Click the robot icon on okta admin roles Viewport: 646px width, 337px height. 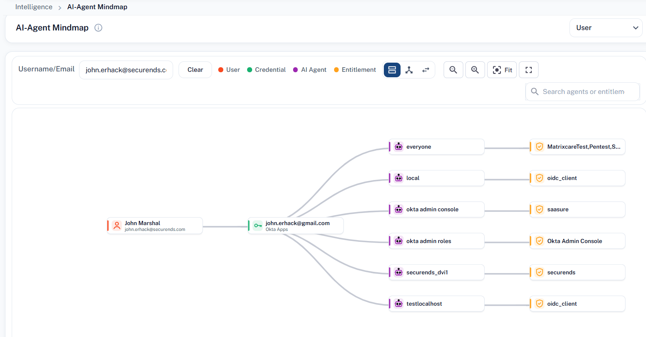(x=398, y=241)
